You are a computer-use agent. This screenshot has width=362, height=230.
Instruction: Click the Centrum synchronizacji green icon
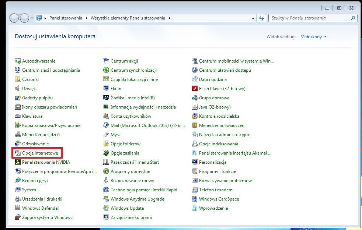(x=106, y=70)
